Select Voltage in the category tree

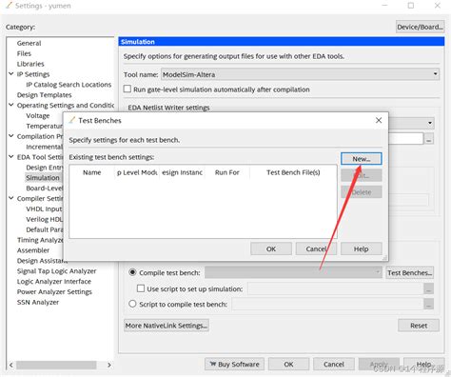pyautogui.click(x=38, y=115)
